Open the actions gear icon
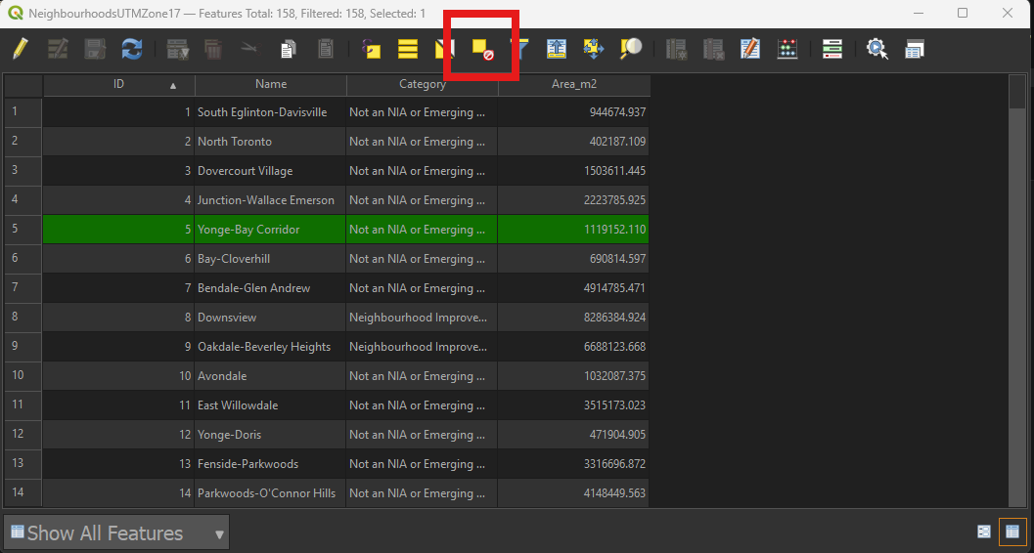1034x553 pixels. pyautogui.click(x=877, y=49)
